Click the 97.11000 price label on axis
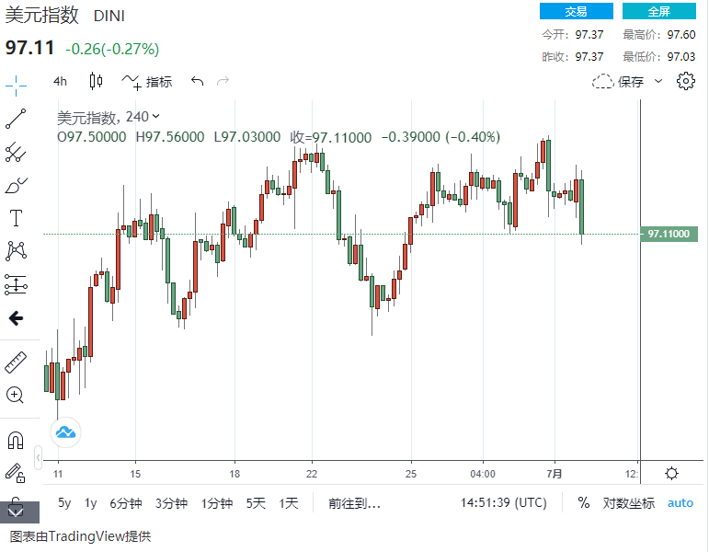This screenshot has width=709, height=552. [x=669, y=234]
